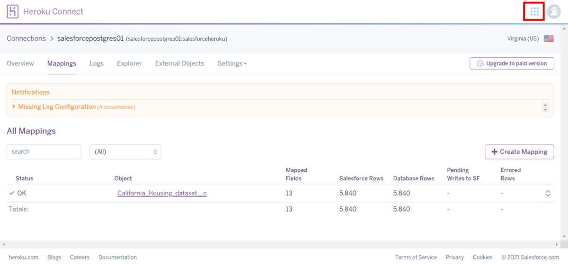
Task: Open the Careers footer link
Action: tap(80, 257)
